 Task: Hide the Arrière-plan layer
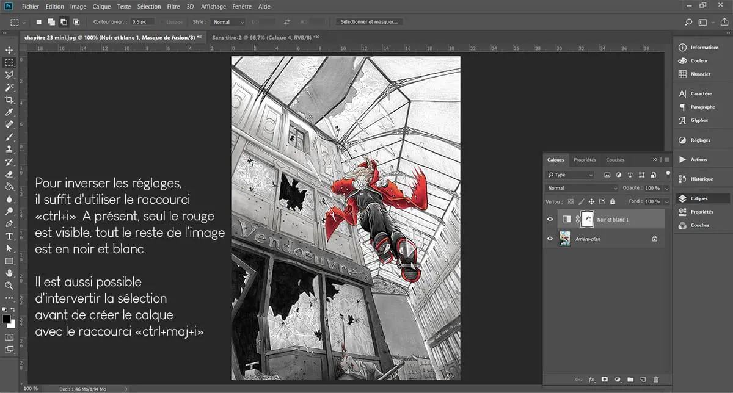[550, 239]
